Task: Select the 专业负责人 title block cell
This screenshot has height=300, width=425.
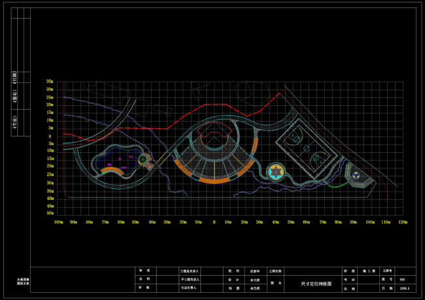Action: click(x=189, y=288)
